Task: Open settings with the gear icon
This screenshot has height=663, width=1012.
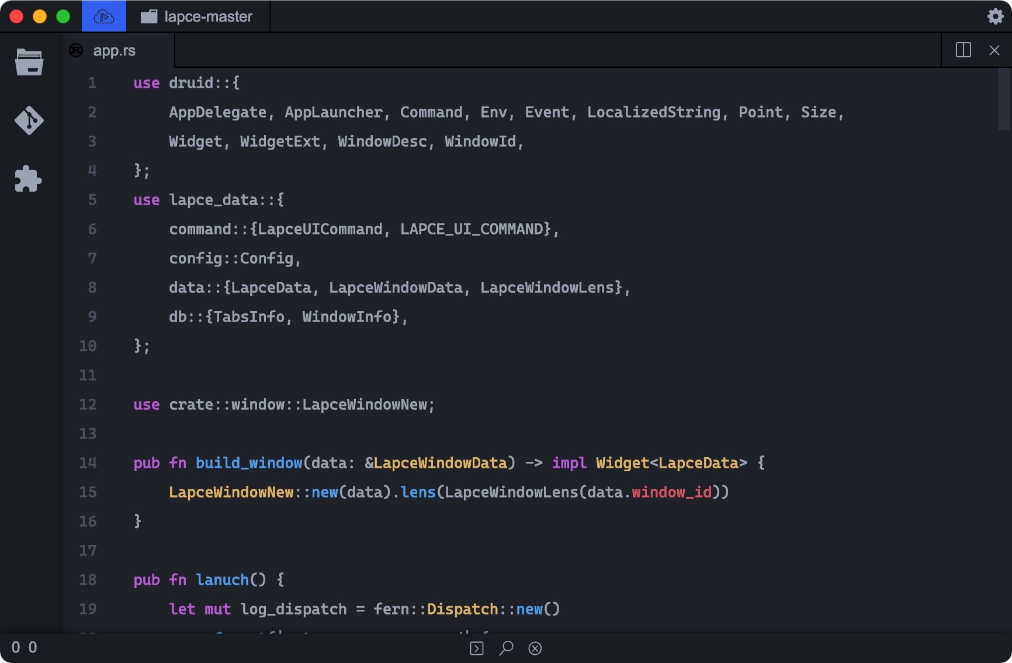Action: (x=995, y=16)
